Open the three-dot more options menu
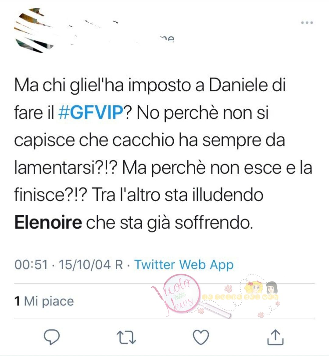The width and height of the screenshot is (329, 356). [307, 23]
